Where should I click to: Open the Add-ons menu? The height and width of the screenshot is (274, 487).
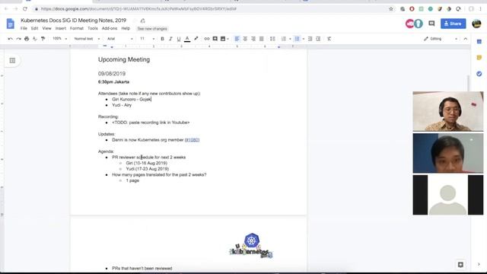pyautogui.click(x=110, y=28)
